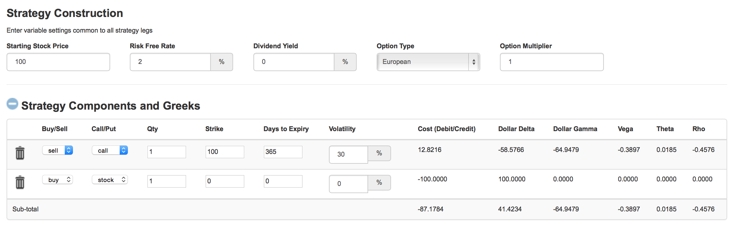Delete the sell call row with trash icon
The image size is (735, 229).
(x=20, y=153)
